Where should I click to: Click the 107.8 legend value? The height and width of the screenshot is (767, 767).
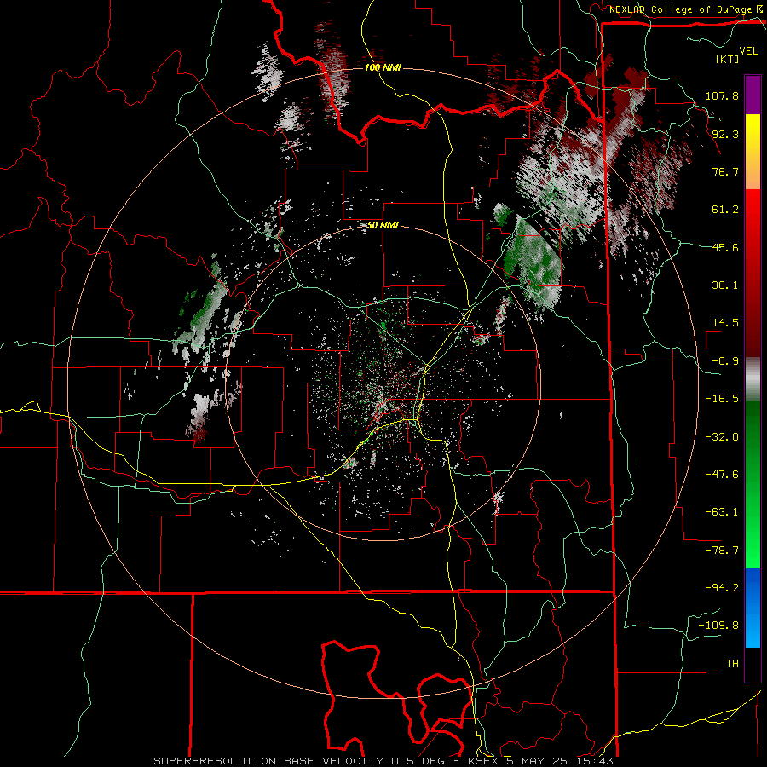pos(722,95)
